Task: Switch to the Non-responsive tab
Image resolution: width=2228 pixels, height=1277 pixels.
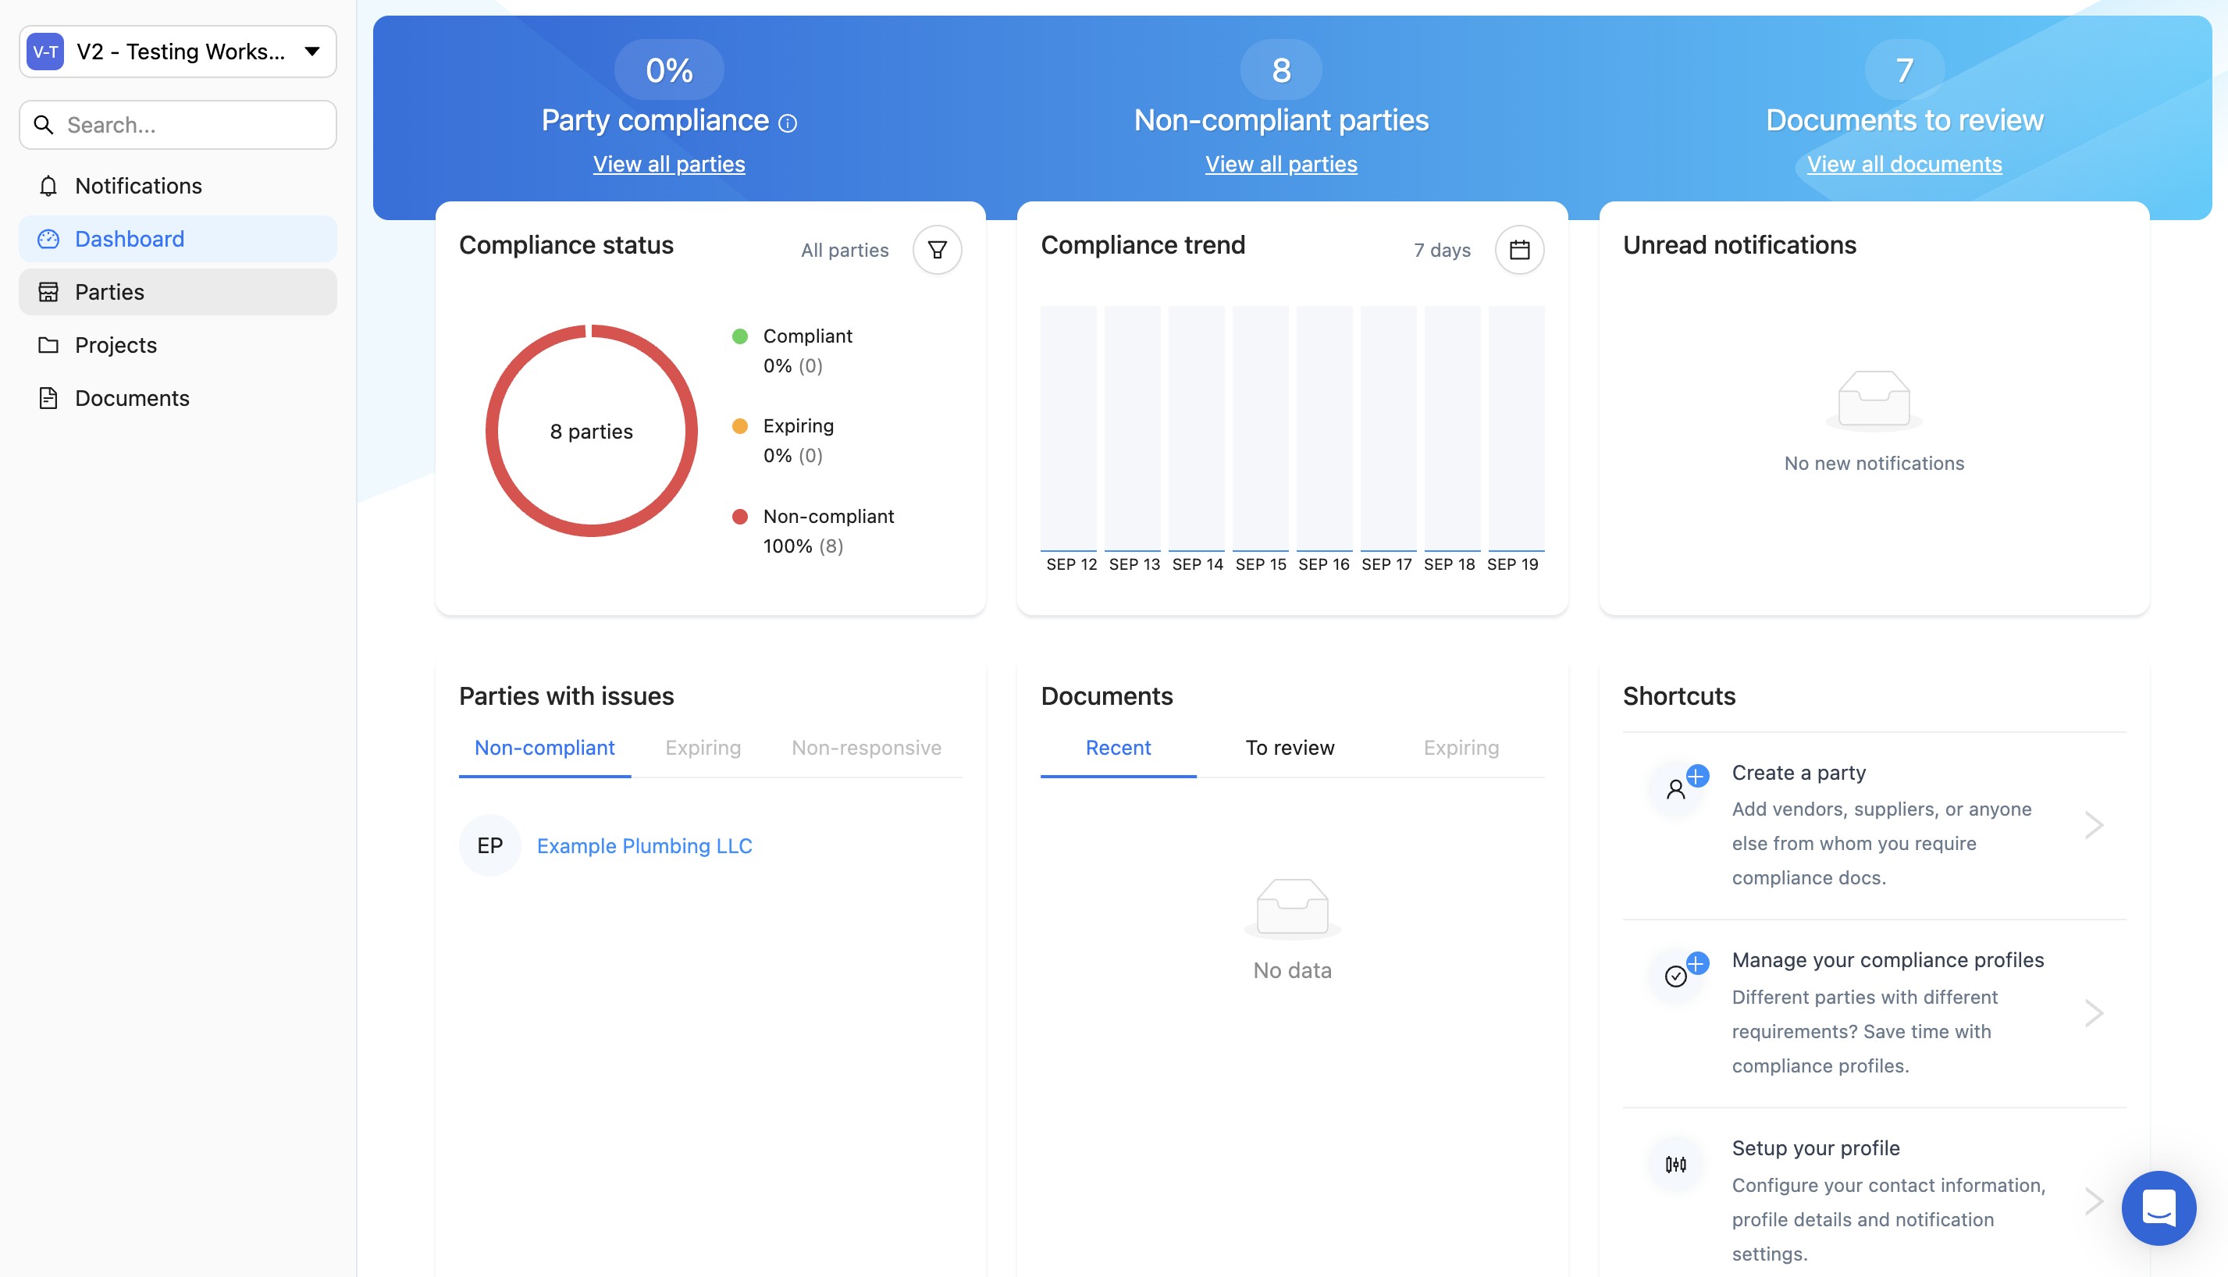Action: coord(866,747)
